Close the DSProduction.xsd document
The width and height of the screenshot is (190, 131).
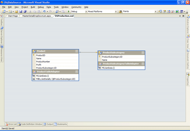[x=183, y=16]
